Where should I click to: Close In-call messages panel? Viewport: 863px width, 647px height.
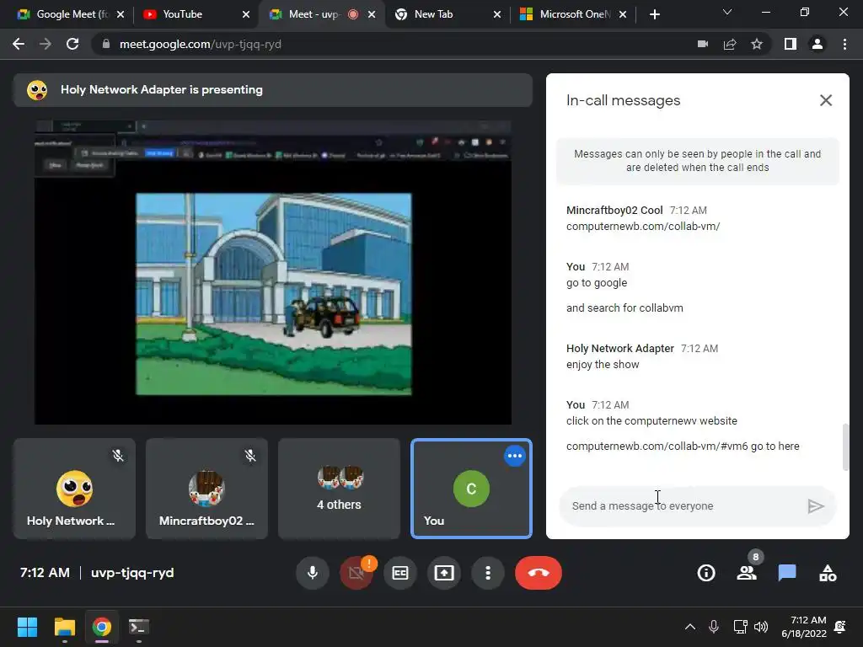[x=826, y=100]
